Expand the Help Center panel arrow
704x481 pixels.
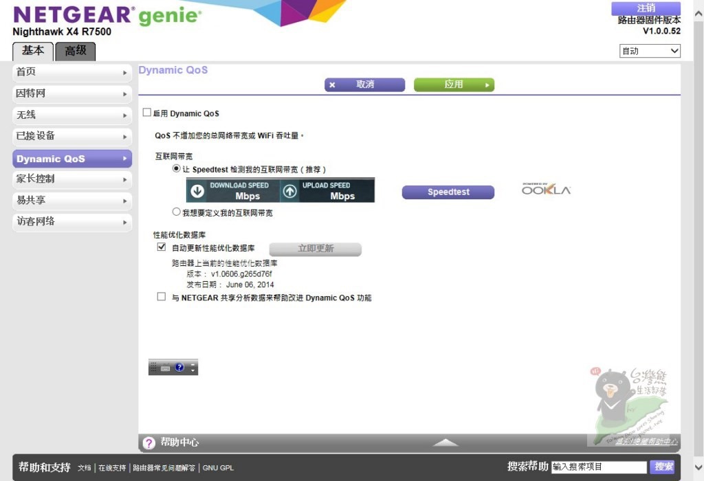click(x=445, y=443)
